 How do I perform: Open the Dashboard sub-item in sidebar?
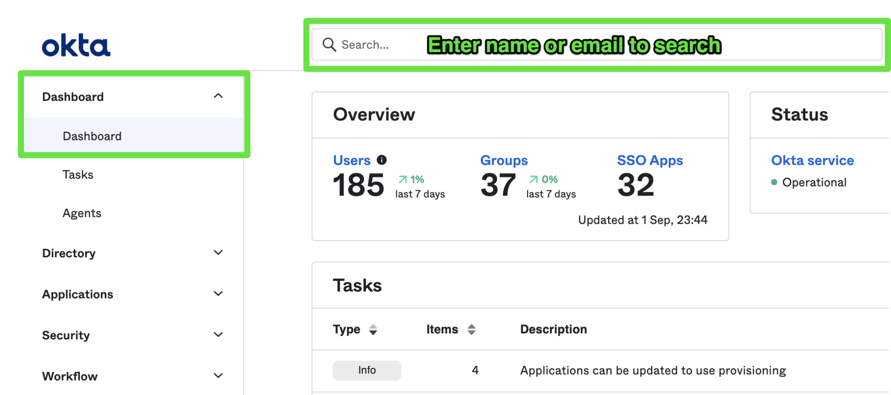coord(134,136)
